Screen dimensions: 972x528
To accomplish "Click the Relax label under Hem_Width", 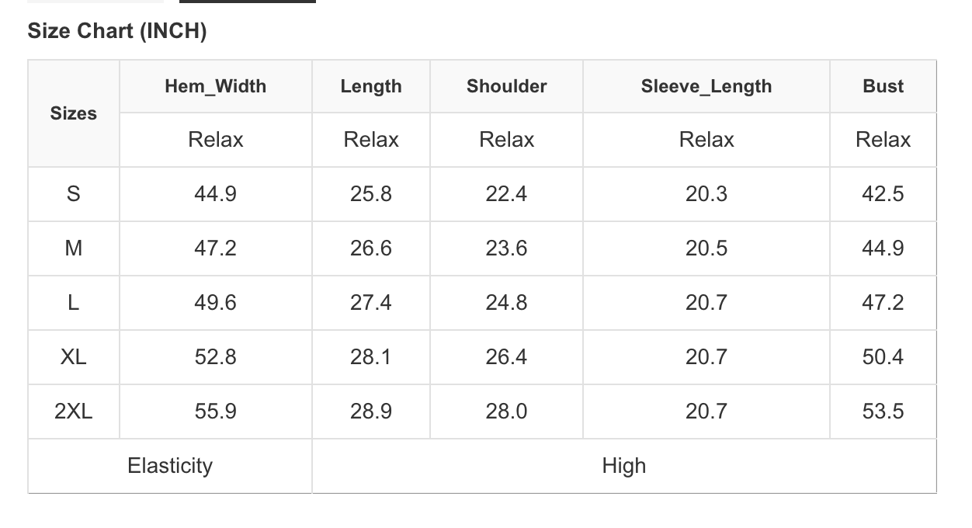I will 215,140.
